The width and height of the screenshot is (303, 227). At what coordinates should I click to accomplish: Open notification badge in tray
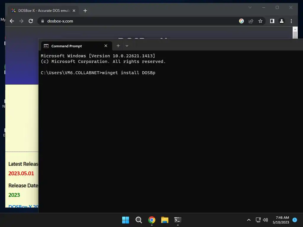click(295, 220)
